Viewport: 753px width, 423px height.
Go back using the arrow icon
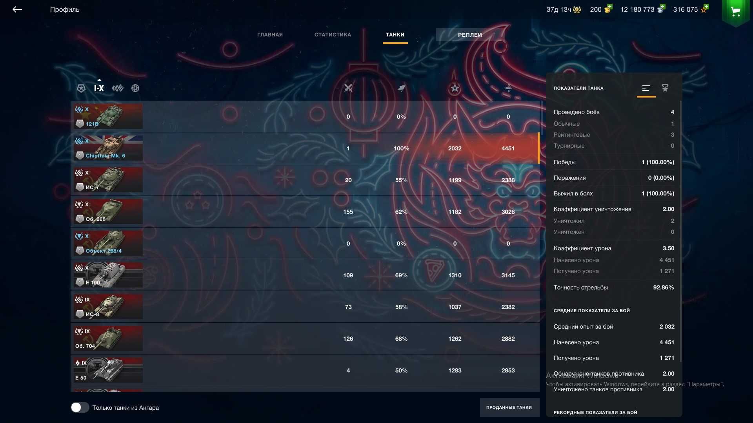pyautogui.click(x=17, y=9)
